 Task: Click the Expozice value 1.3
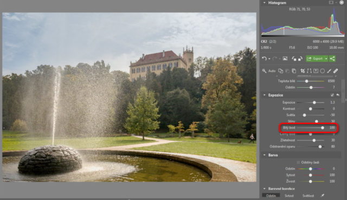click(x=332, y=102)
